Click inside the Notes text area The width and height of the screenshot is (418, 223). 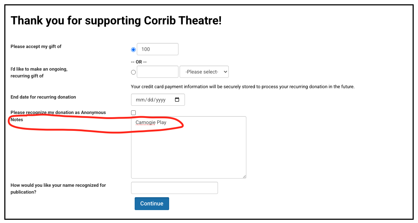click(x=189, y=147)
